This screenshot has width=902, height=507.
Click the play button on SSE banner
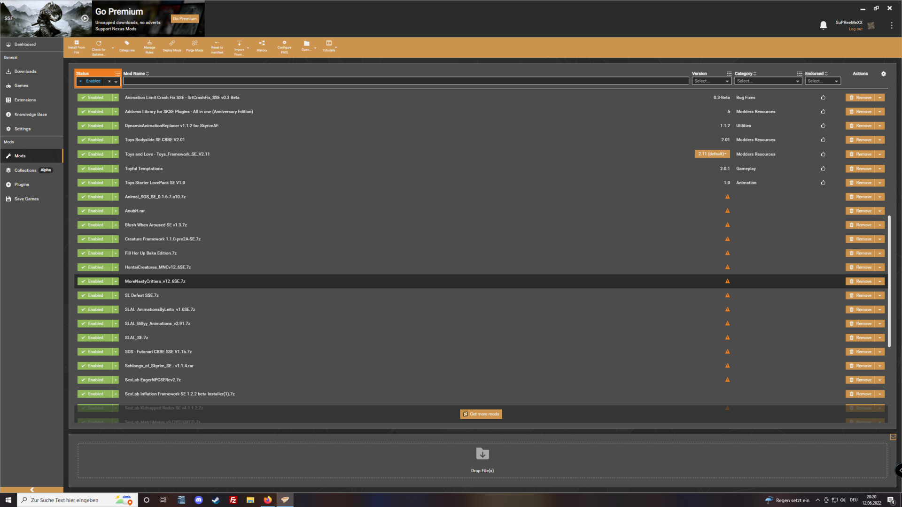(85, 18)
